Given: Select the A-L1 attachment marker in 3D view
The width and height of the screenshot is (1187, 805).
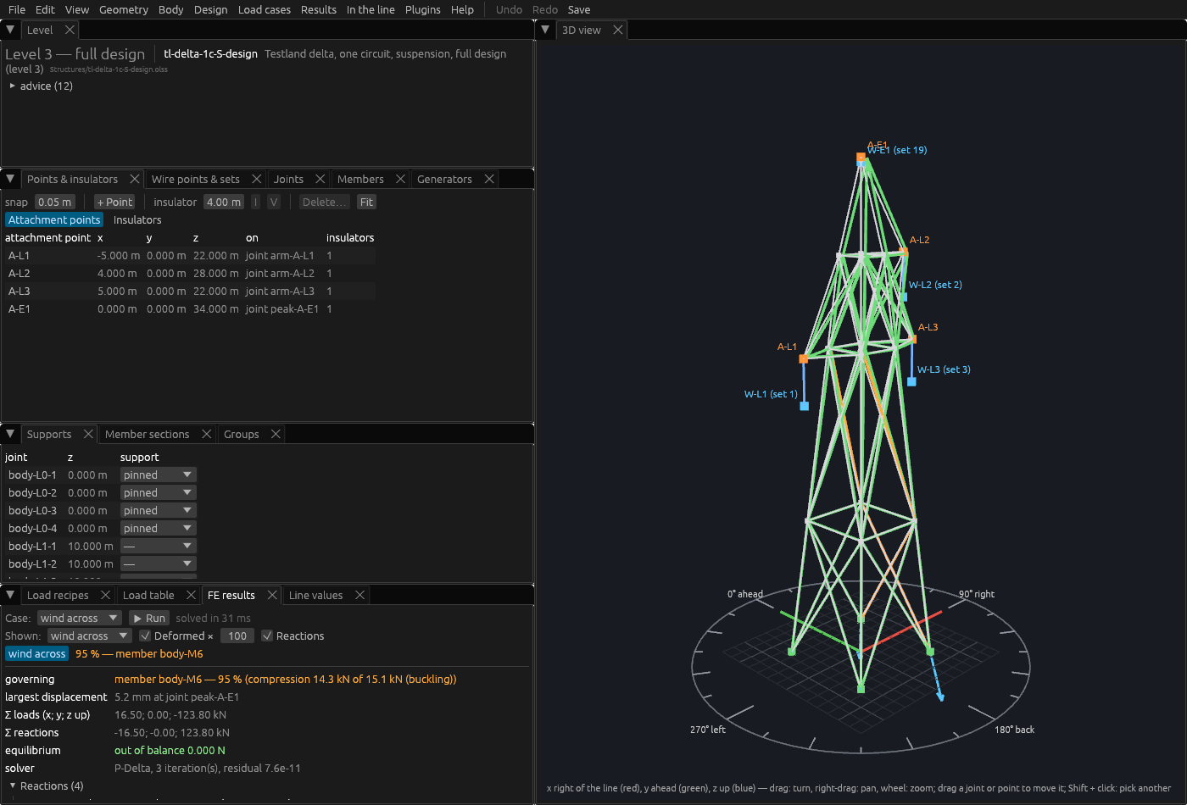Looking at the screenshot, I should pyautogui.click(x=803, y=359).
